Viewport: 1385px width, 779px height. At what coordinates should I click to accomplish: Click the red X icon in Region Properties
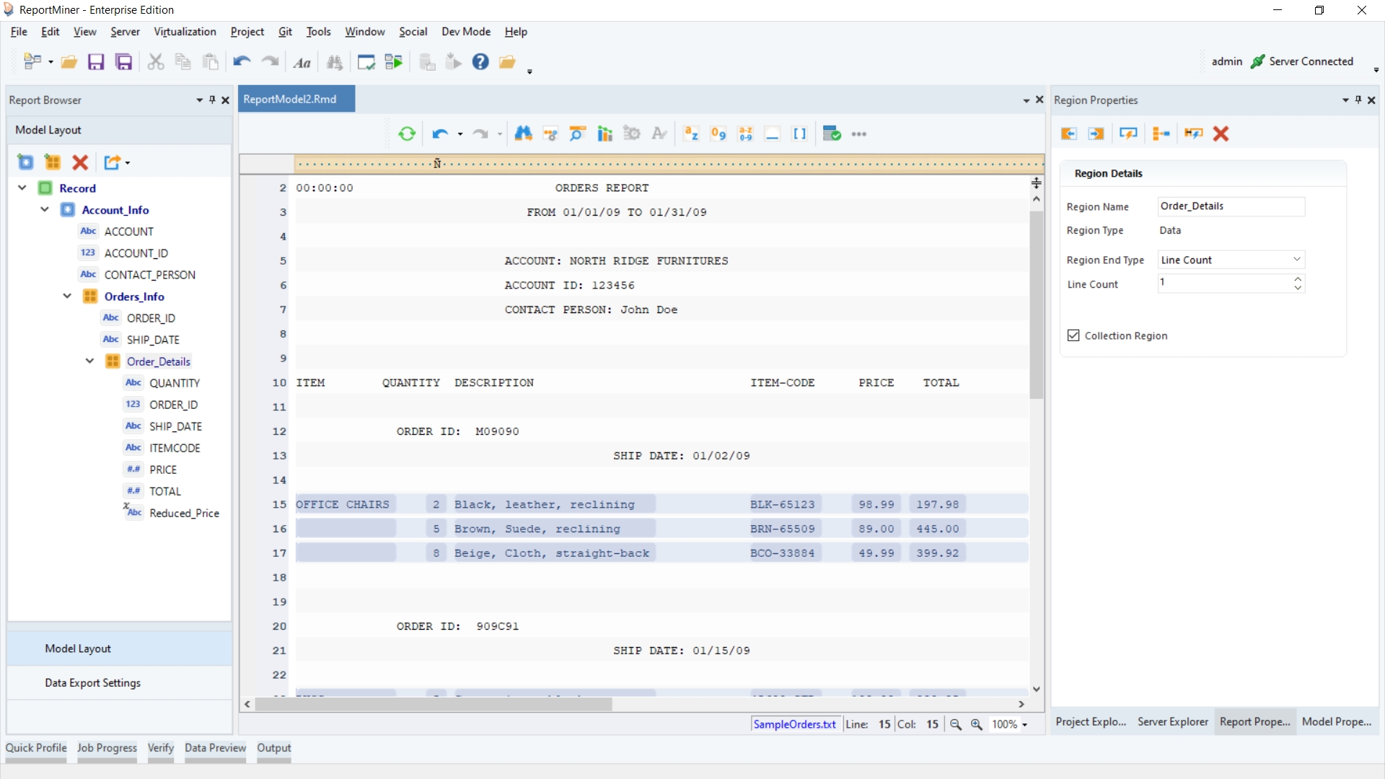coord(1221,134)
